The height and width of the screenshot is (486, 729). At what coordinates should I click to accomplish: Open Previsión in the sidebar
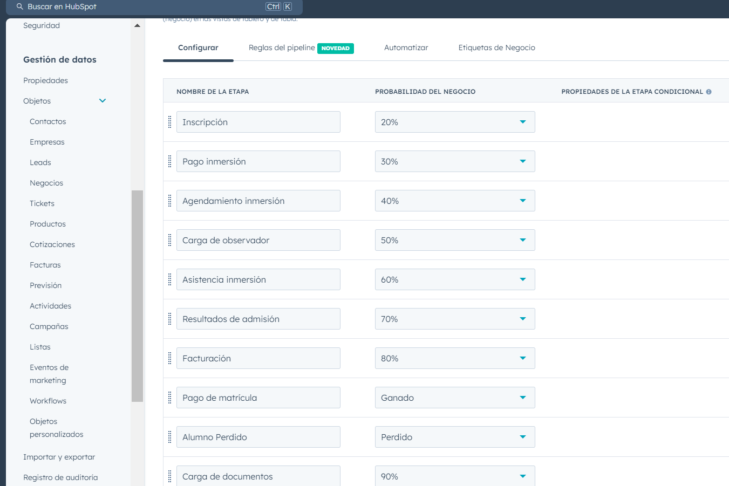pos(45,285)
